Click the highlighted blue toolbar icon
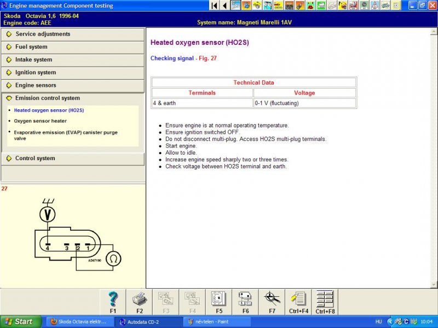The height and width of the screenshot is (328, 438). click(x=235, y=5)
